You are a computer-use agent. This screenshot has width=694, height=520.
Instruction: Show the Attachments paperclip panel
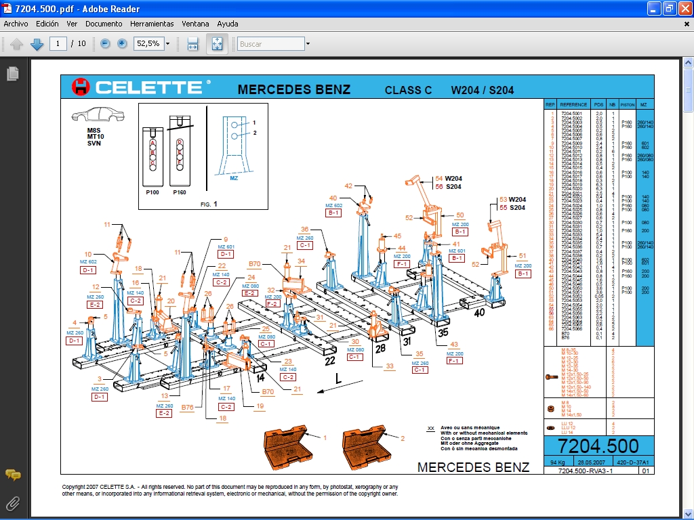coord(12,503)
